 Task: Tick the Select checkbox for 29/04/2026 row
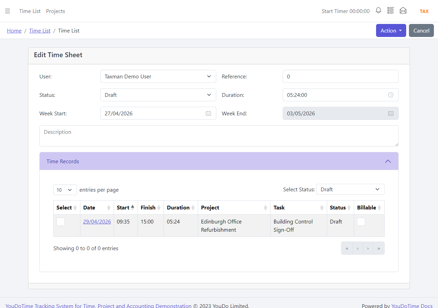pos(61,222)
